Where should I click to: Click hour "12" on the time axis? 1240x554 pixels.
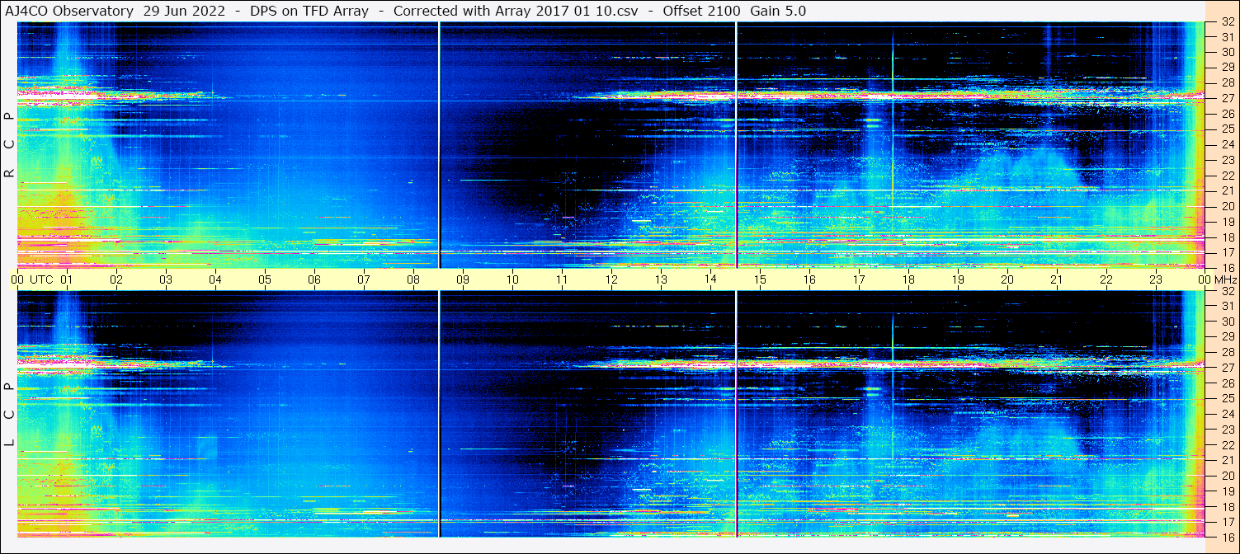point(611,279)
